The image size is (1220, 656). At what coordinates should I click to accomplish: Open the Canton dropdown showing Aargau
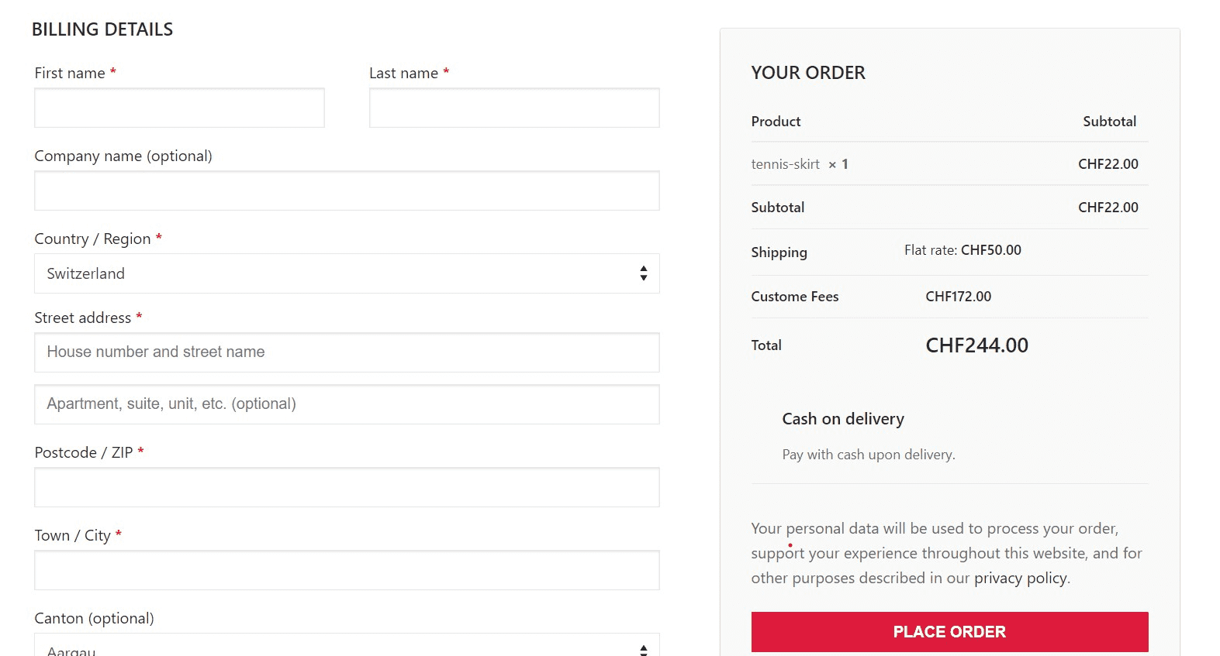click(347, 647)
